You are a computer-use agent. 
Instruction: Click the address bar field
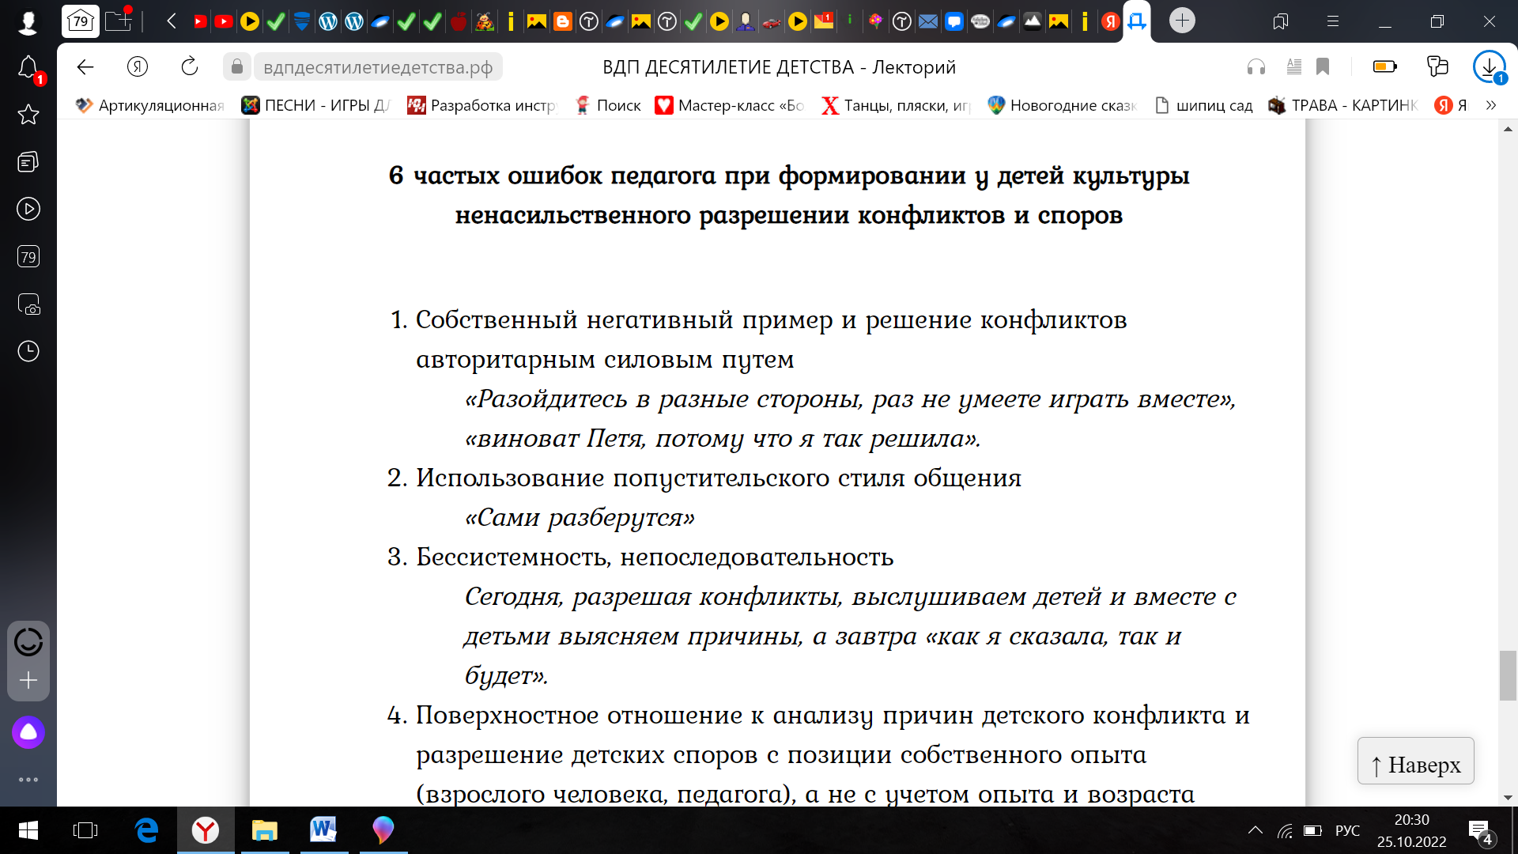(378, 67)
